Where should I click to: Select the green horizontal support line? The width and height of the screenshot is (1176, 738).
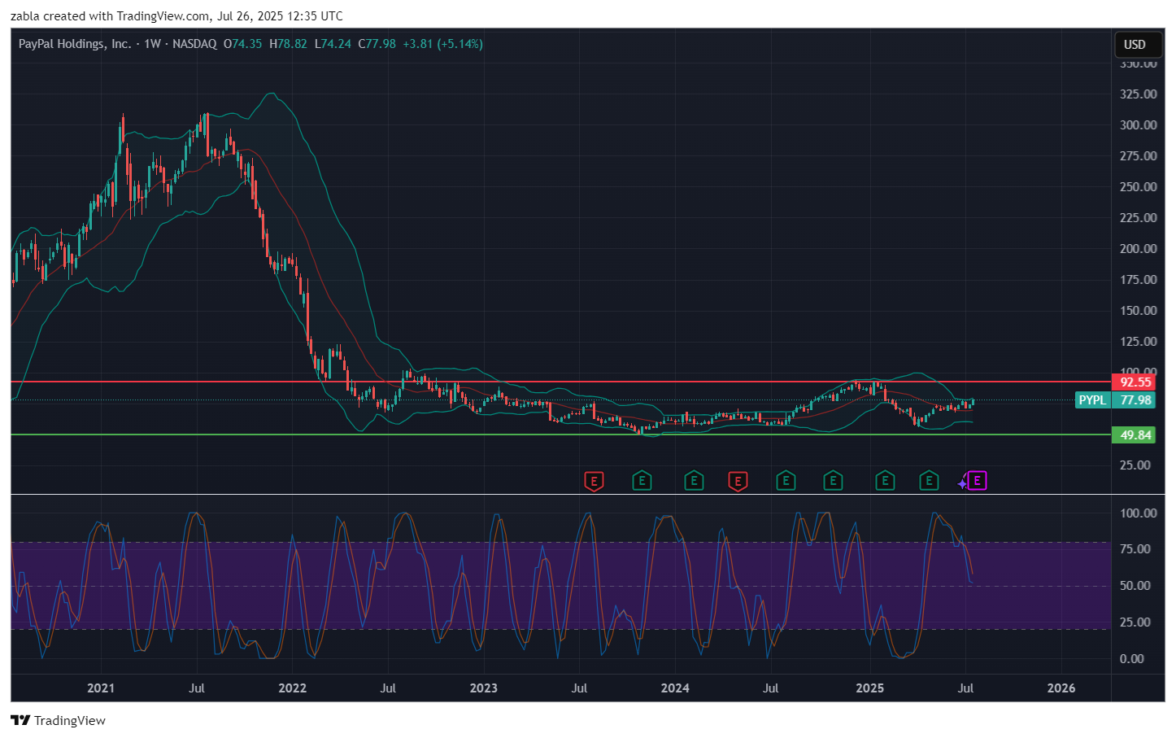(x=560, y=435)
